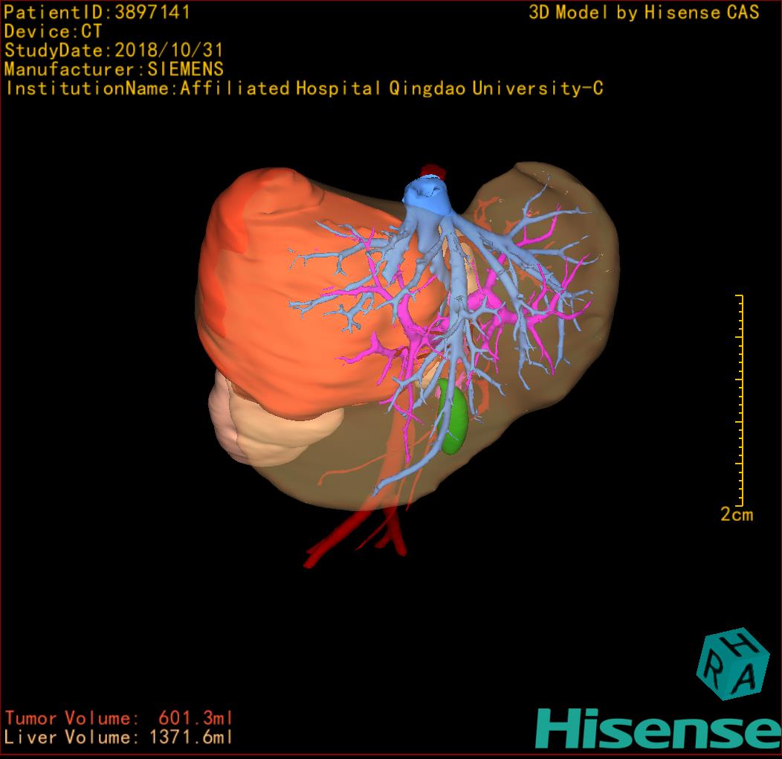Click the light blue vena cava opening
The image size is (782, 759).
426,195
